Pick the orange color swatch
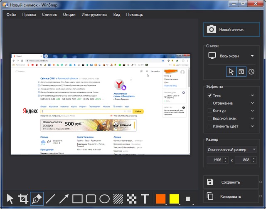This screenshot has height=209, width=266. tap(160, 199)
